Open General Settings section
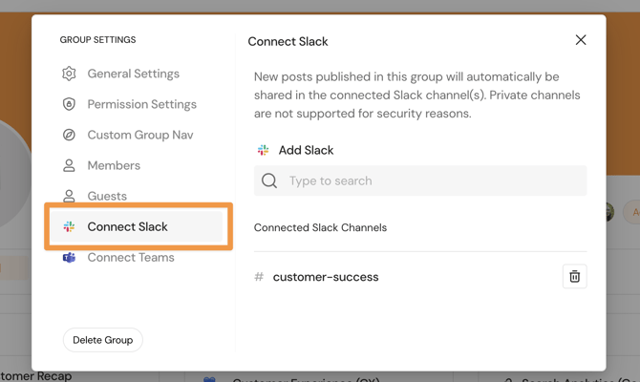The image size is (640, 382). pos(133,74)
